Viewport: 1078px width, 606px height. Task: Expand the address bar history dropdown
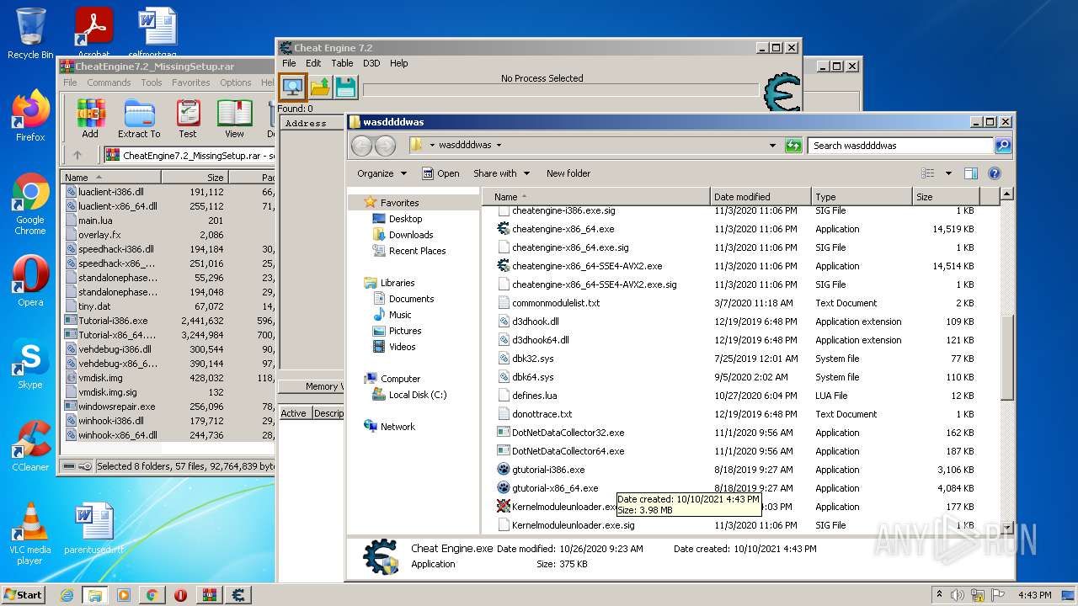click(x=772, y=146)
